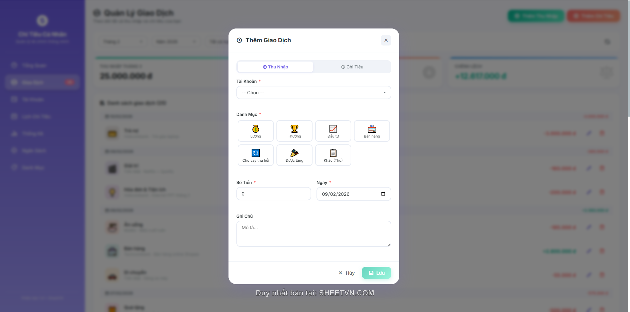This screenshot has height=312, width=630.
Task: Choose the Cho vay thu hồi category
Action: tap(255, 155)
